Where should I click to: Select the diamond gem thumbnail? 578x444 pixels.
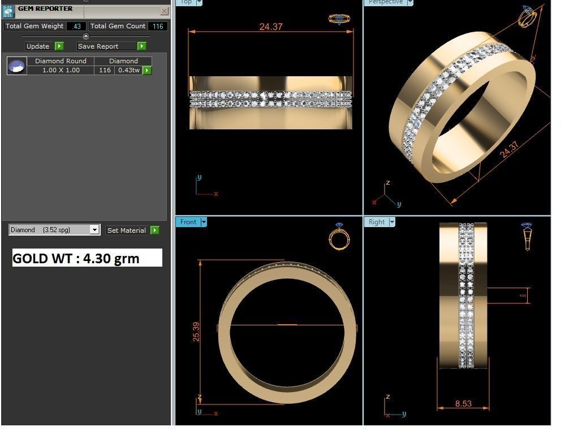click(16, 66)
